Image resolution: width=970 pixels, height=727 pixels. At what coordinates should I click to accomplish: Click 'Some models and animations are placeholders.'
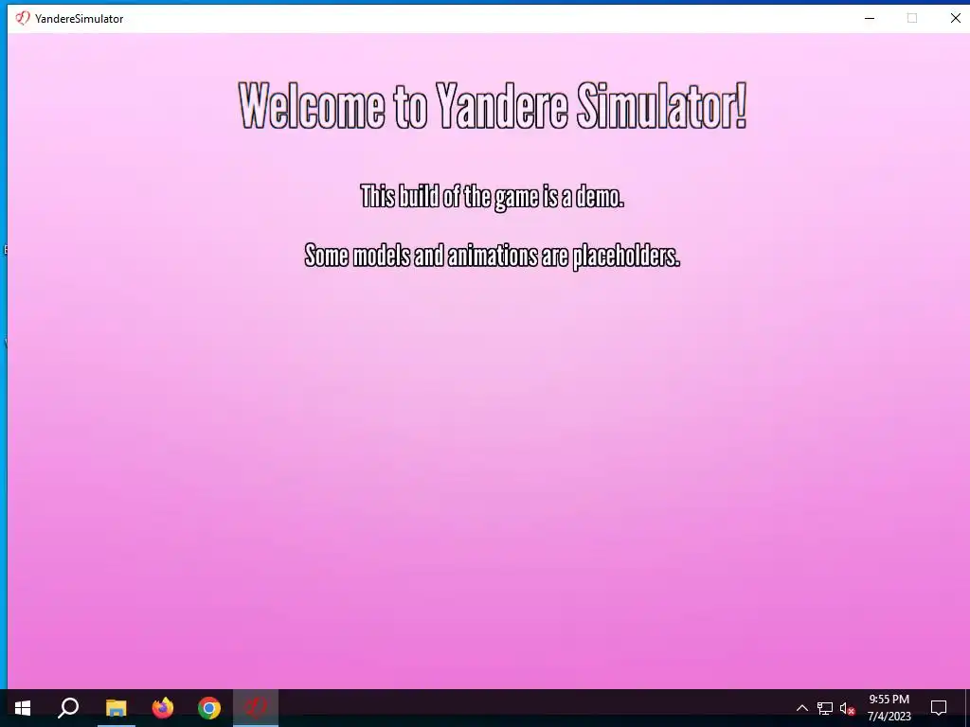tap(493, 256)
